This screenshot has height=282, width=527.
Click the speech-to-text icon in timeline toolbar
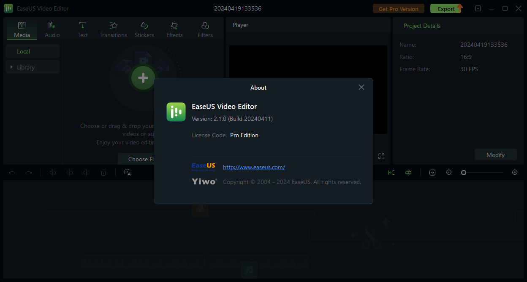point(128,173)
